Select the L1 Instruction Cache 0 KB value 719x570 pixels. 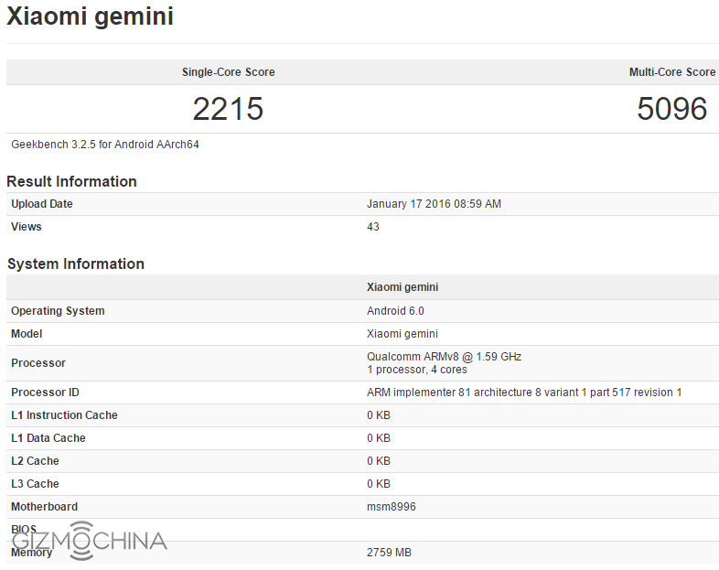pyautogui.click(x=379, y=415)
